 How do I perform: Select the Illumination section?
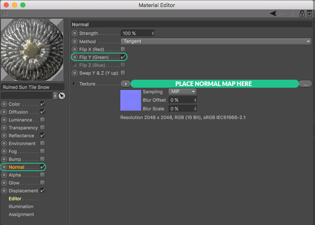pos(21,207)
